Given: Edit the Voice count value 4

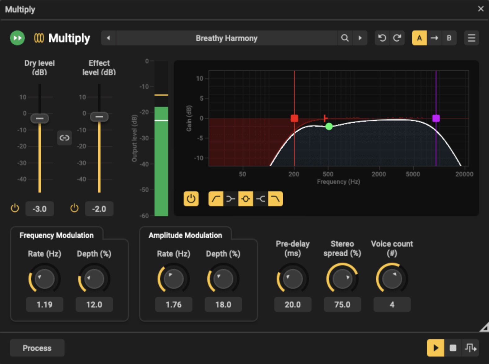Looking at the screenshot, I should pyautogui.click(x=392, y=304).
